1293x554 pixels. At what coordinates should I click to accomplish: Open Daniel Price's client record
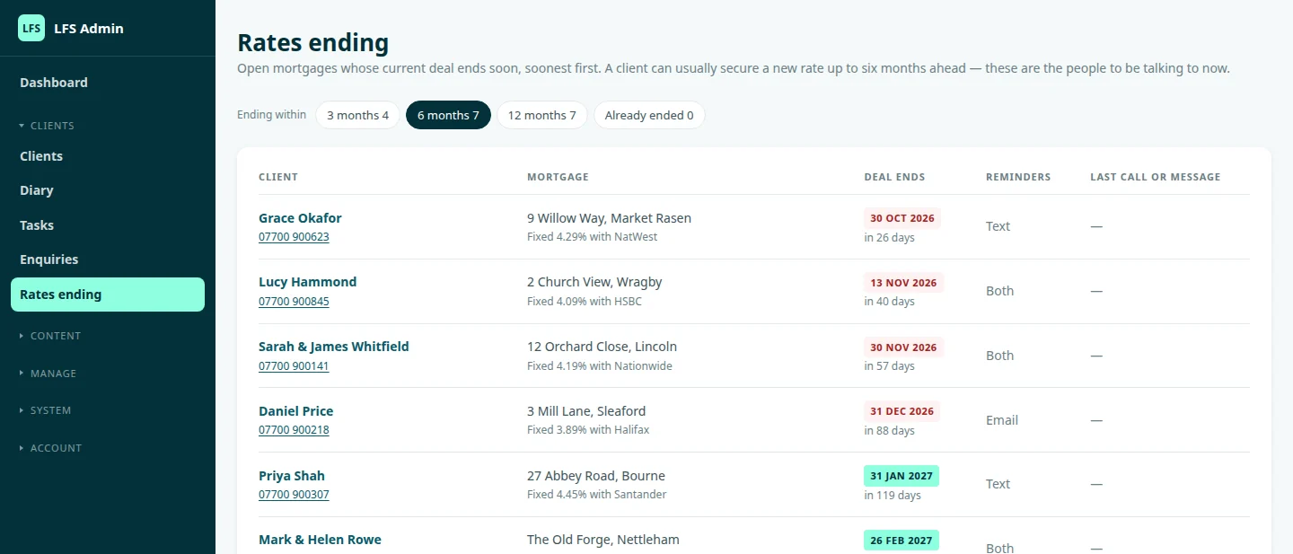coord(295,411)
